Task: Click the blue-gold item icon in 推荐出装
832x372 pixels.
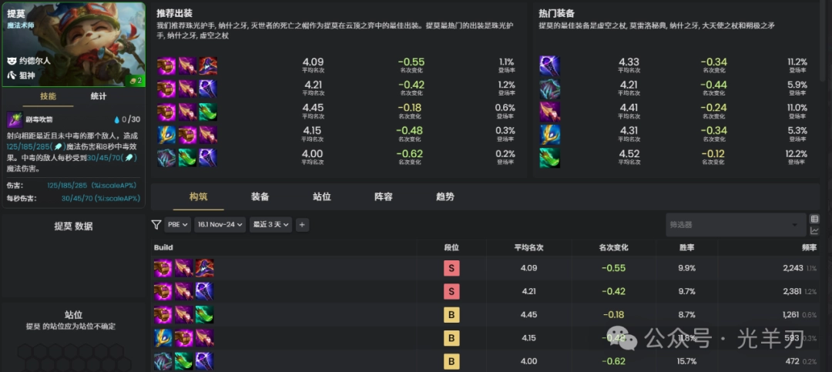Action: 166,135
